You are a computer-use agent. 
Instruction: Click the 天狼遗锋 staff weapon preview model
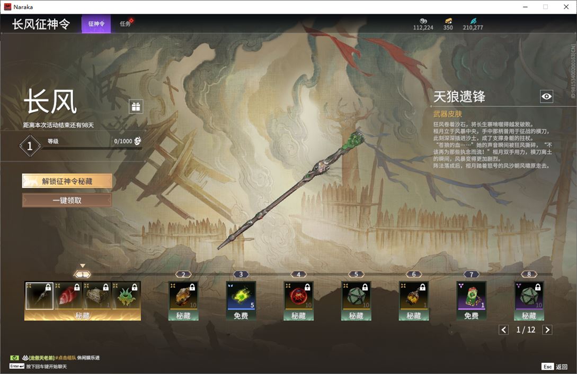tap(291, 189)
